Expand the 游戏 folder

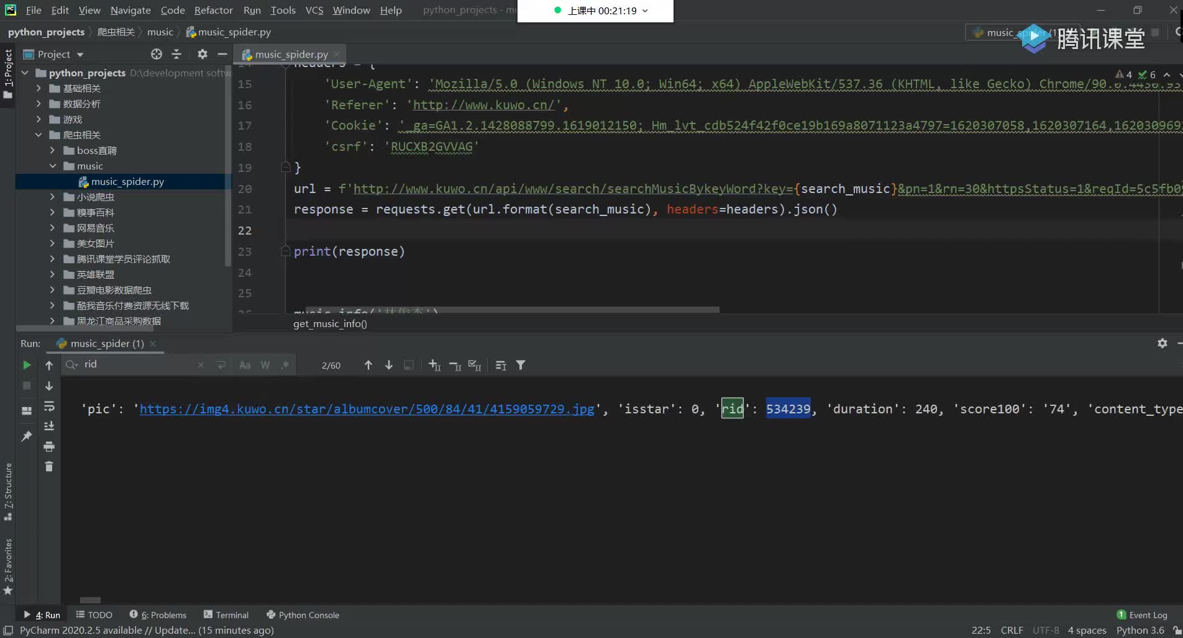tap(39, 119)
